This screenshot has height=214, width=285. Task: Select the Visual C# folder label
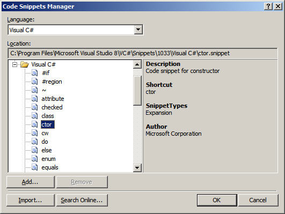coord(43,64)
